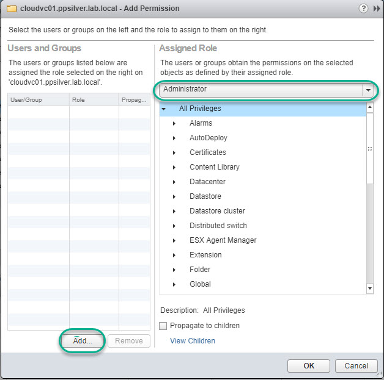Viewport: 384px width, 380px height.
Task: Enable Propagate to children checkbox
Action: (x=163, y=326)
